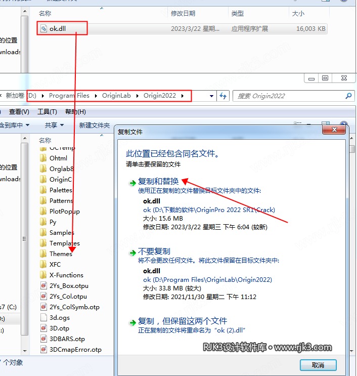Open the 工具(T) menu
This screenshot has width=357, height=376.
(x=47, y=112)
